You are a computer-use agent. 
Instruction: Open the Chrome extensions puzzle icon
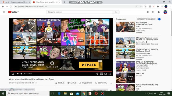[158, 6]
